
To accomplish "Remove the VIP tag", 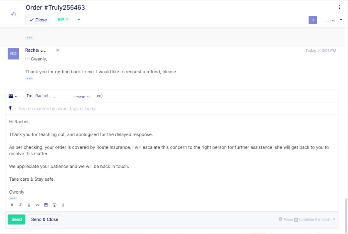I will [x=67, y=19].
